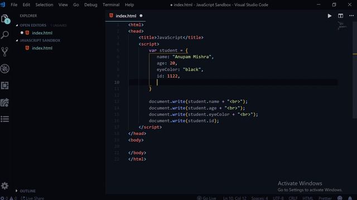Viewport: 357px width, 200px height.
Task: Click the "black" string value
Action: pos(192,69)
